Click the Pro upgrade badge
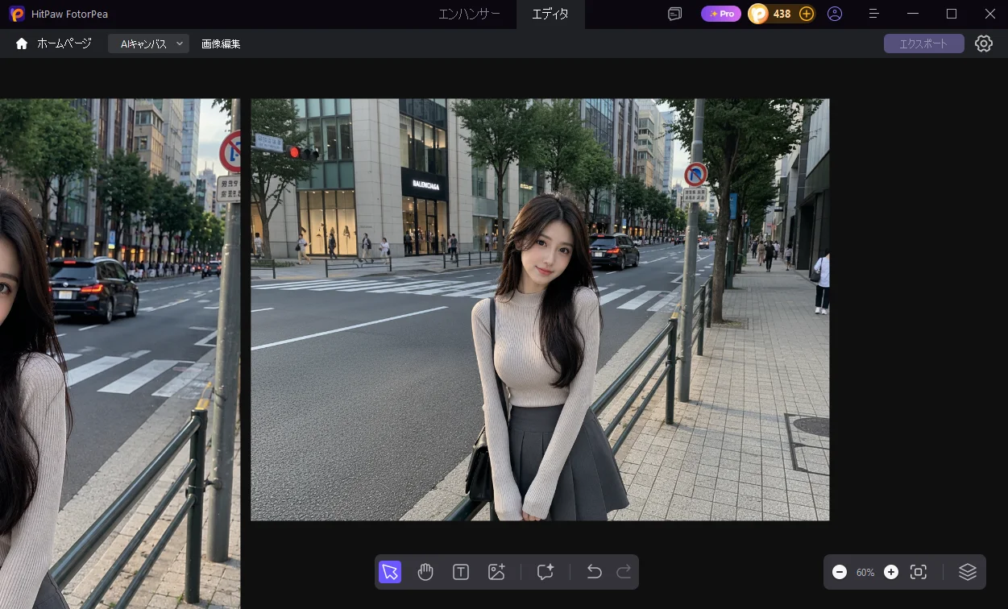 point(721,14)
